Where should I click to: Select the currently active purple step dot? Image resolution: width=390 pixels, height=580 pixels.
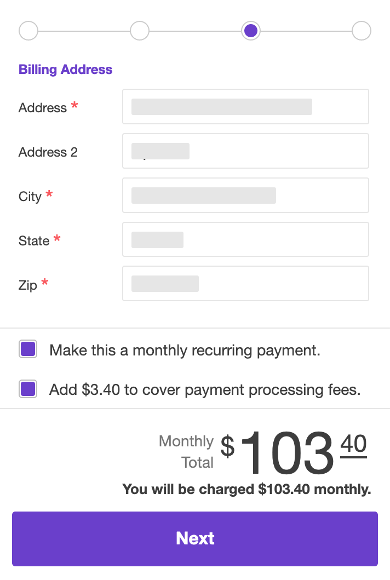click(x=250, y=31)
